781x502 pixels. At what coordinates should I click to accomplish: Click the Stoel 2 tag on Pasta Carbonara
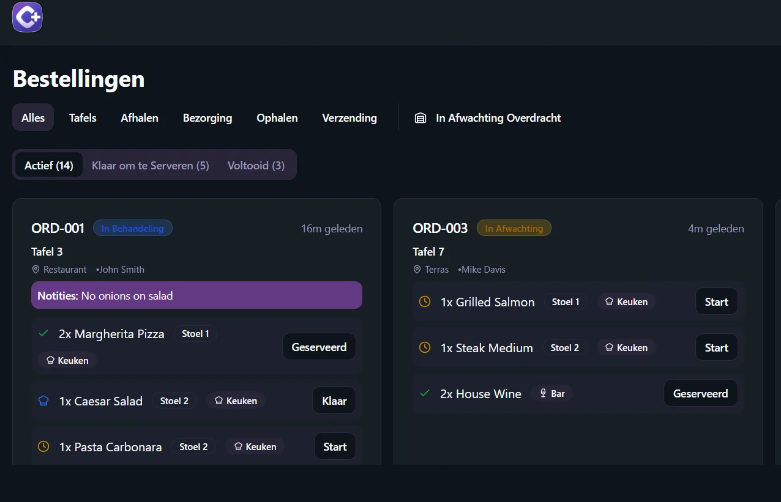[x=193, y=446]
